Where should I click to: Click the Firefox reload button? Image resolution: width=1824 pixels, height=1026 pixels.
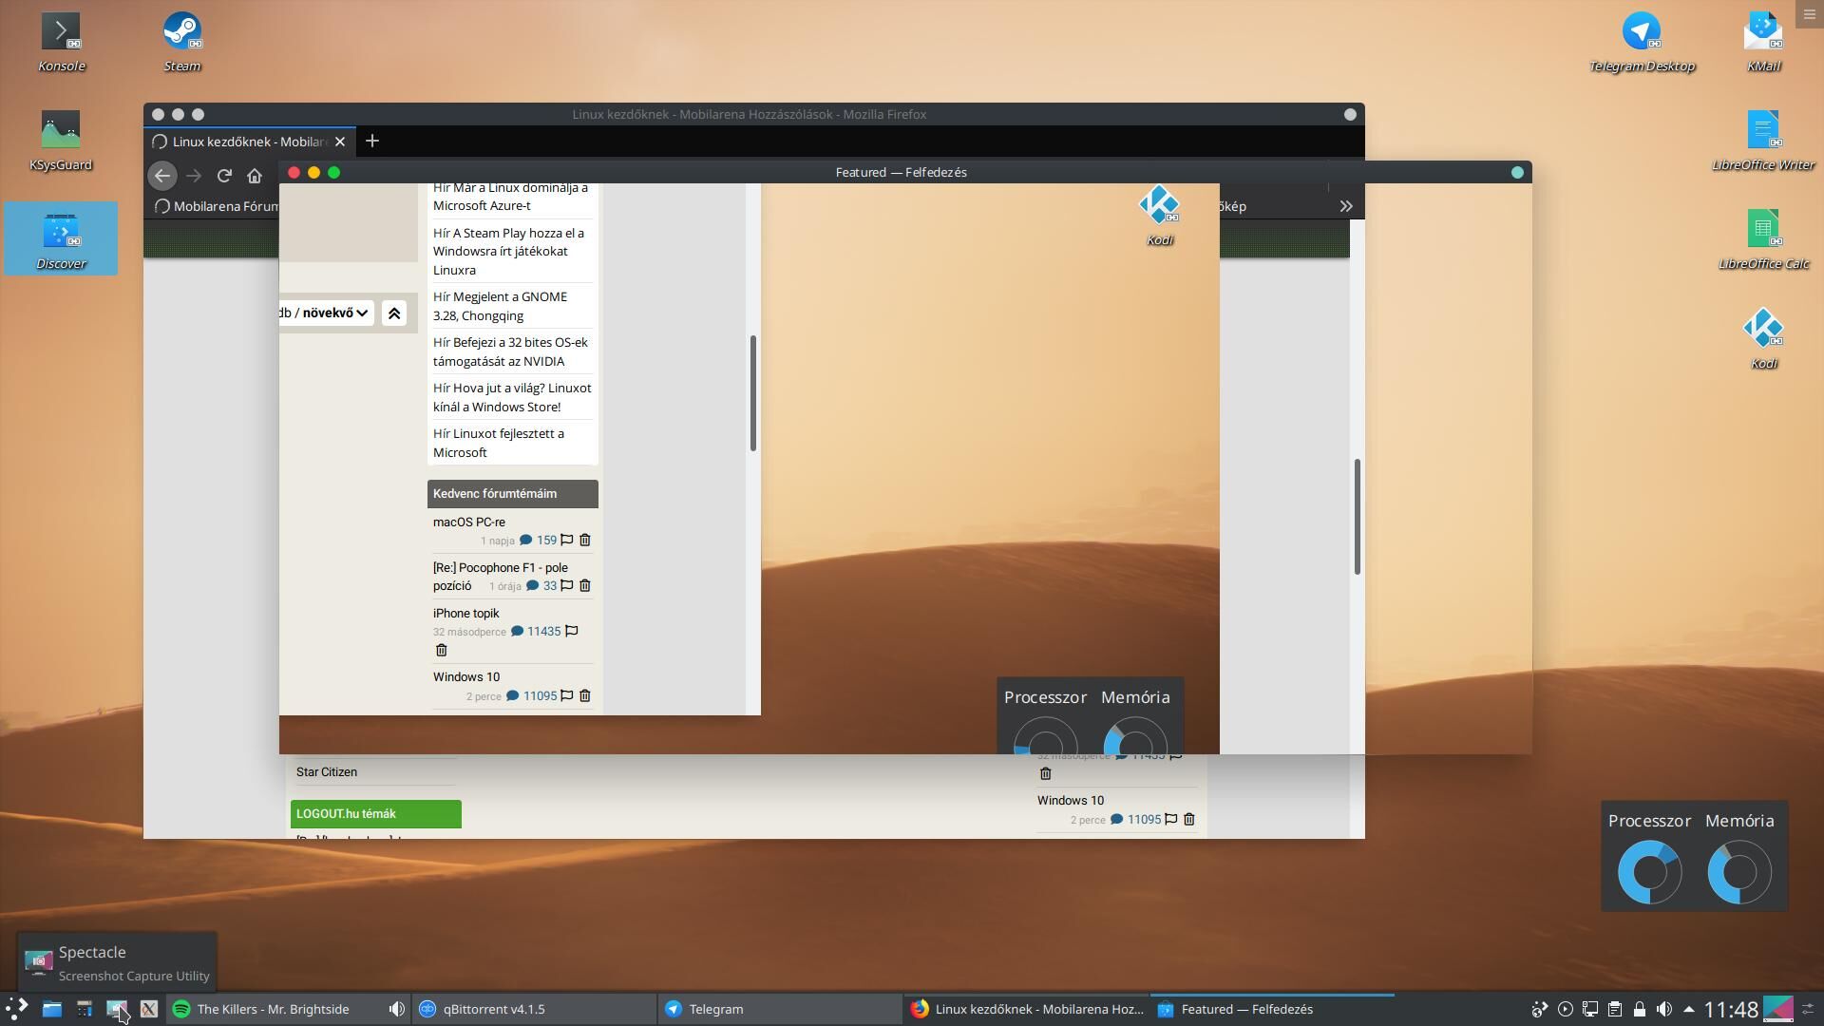pos(224,176)
